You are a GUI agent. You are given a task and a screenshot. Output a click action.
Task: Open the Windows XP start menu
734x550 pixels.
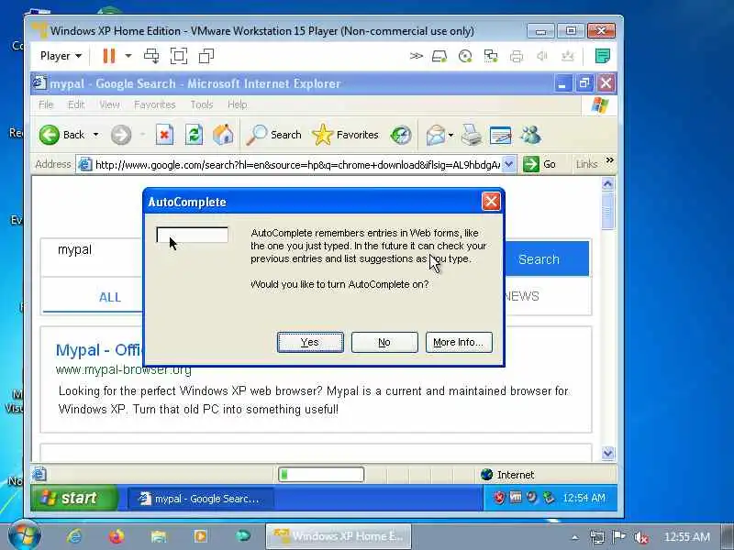[74, 499]
